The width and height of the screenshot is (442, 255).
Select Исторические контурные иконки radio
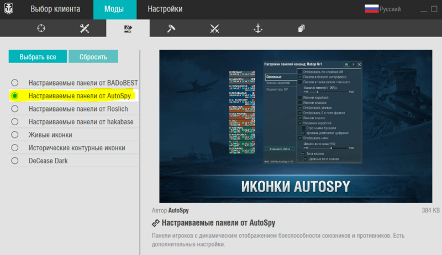coord(15,148)
